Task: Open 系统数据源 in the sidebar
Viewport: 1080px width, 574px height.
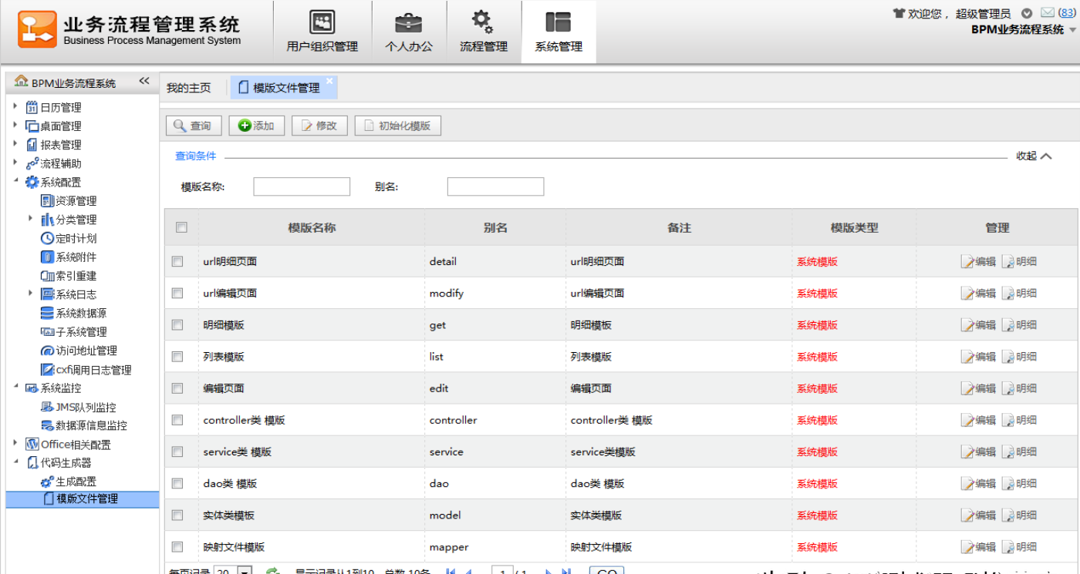Action: pos(73,313)
